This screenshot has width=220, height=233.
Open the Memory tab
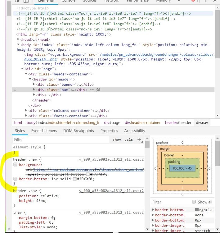click(x=164, y=1)
